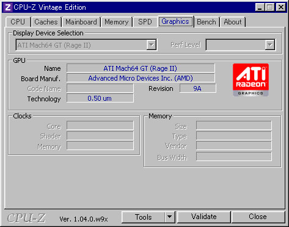Click the Tools button
The width and height of the screenshot is (289, 227).
[144, 217]
